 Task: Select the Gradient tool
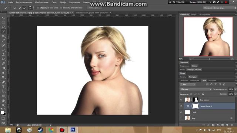click(3, 68)
